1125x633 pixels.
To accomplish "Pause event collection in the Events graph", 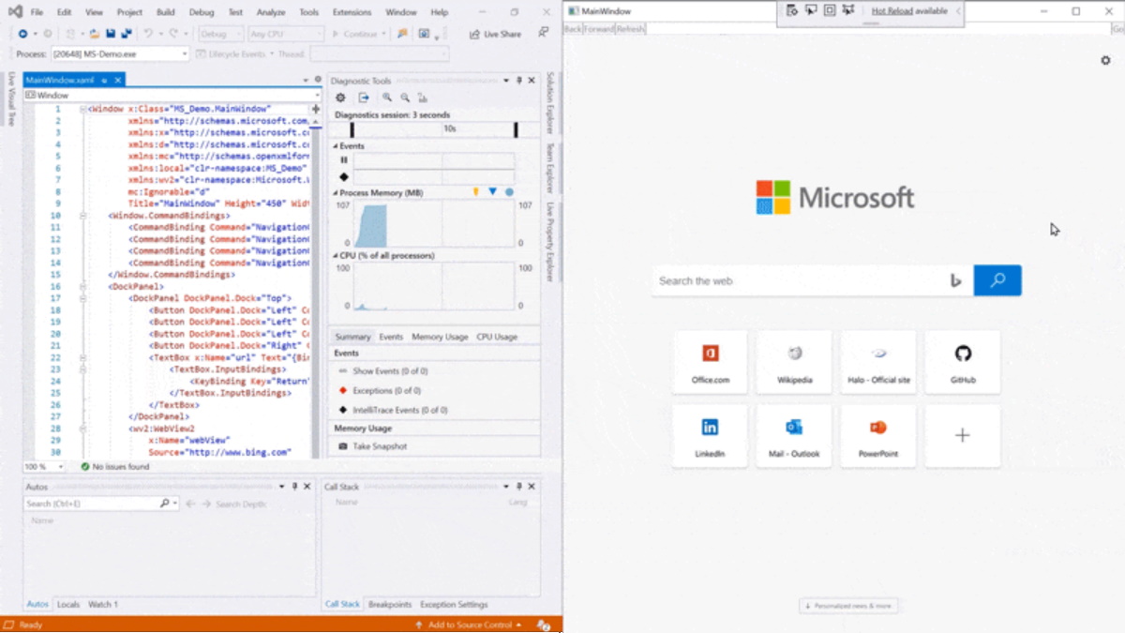I will click(343, 159).
